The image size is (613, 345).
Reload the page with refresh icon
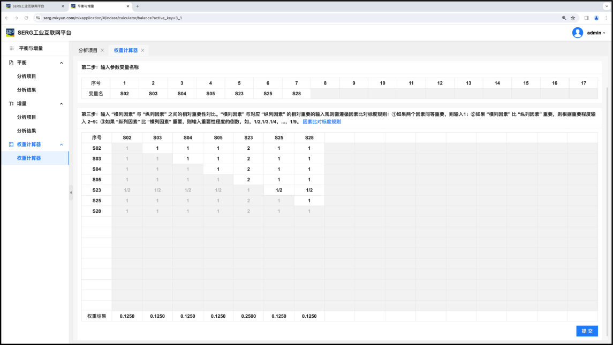26,18
